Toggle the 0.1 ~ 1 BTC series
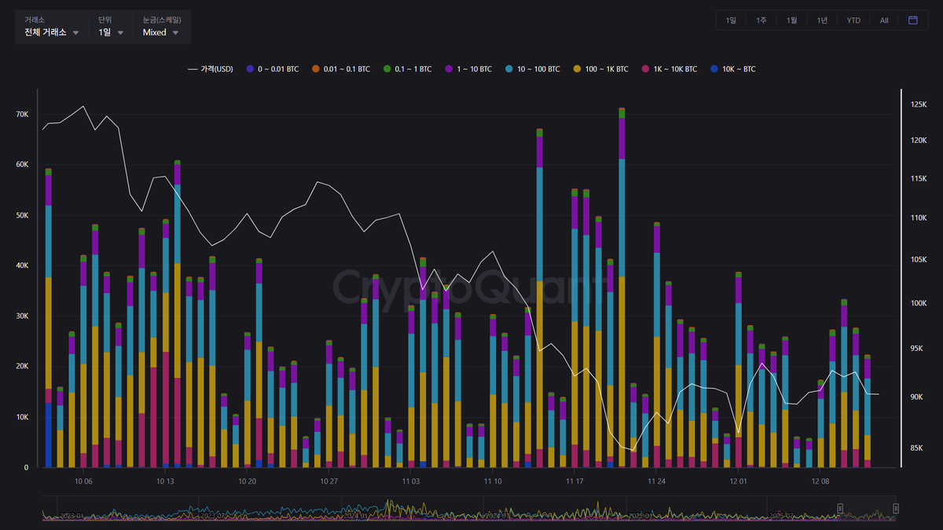Screen dimensions: 943x530 [x=406, y=69]
